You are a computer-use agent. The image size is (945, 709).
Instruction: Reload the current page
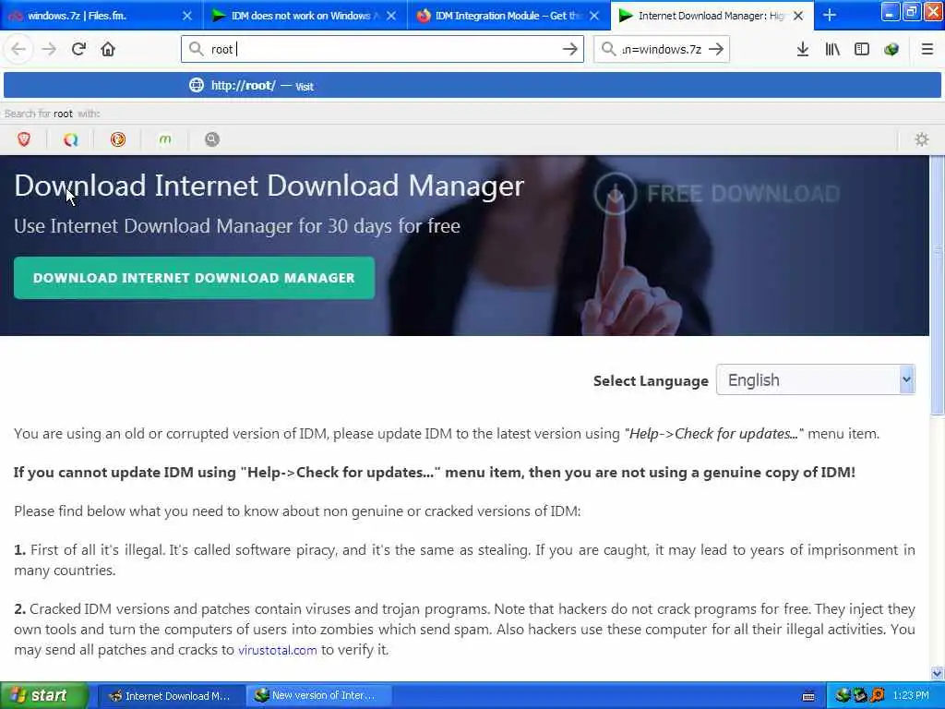78,49
